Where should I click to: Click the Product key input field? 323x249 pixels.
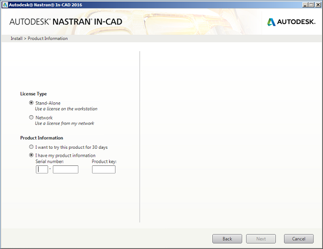point(104,170)
